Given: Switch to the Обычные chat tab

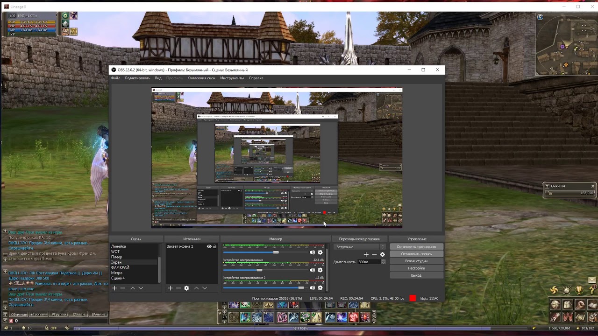Looking at the screenshot, I should coord(19,315).
